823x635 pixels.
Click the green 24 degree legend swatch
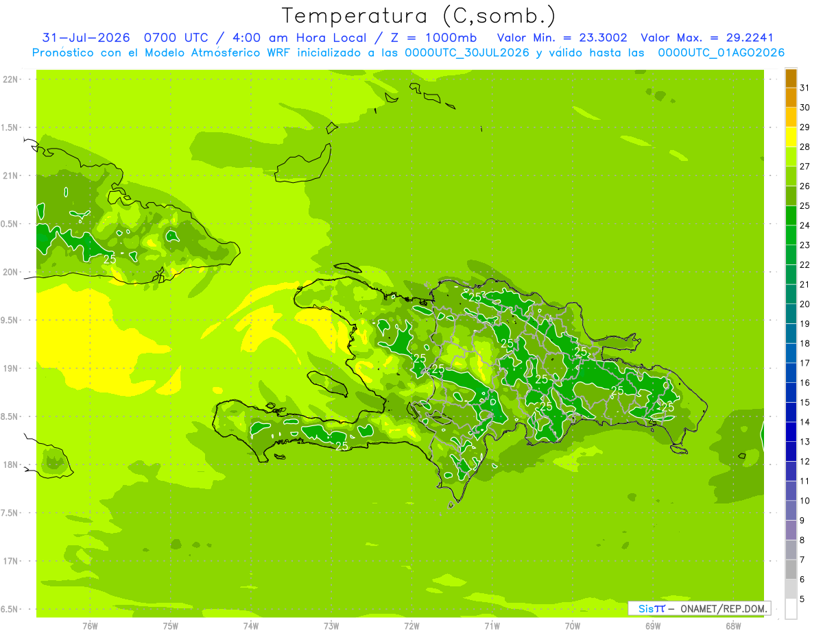791,216
